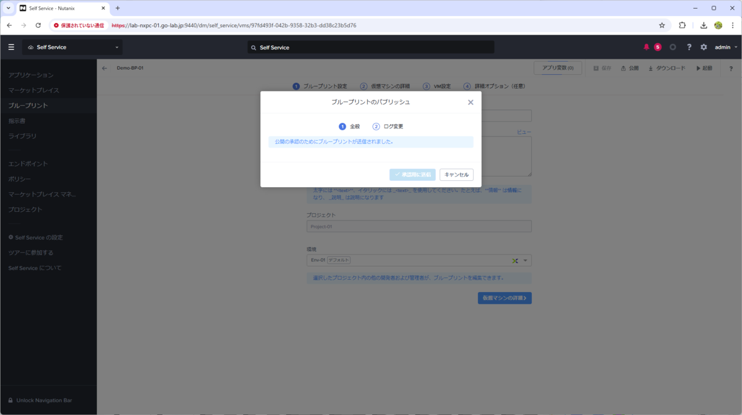Open the browser extensions puzzle icon

(682, 25)
